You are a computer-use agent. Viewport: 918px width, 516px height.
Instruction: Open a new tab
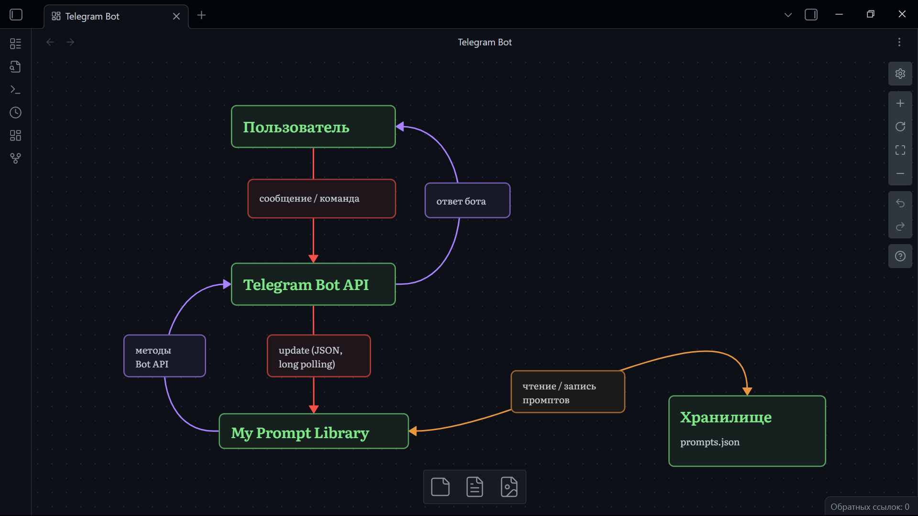click(201, 15)
